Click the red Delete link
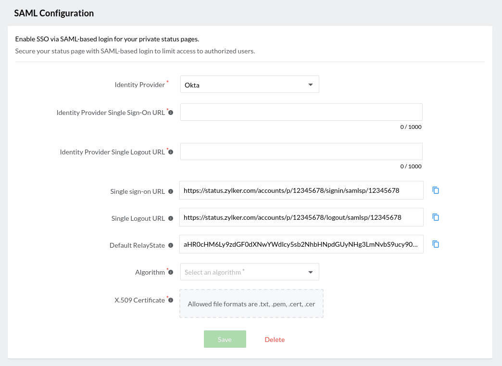This screenshot has width=502, height=366. click(275, 340)
